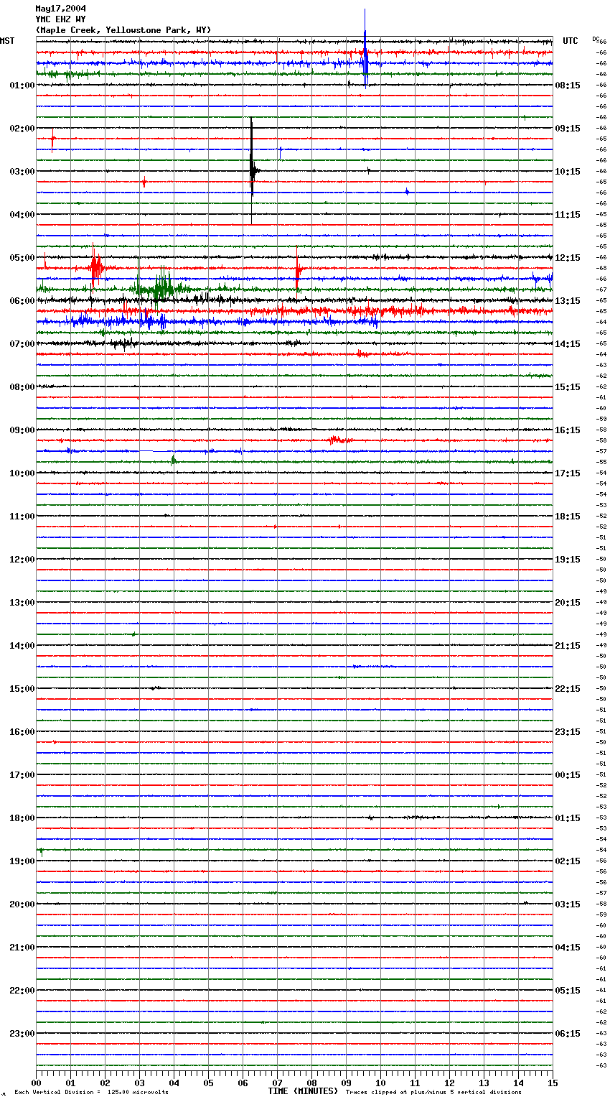Screen dimensions: 610x1102
Task: Click the 08:15 UTC time label
Action: (568, 85)
